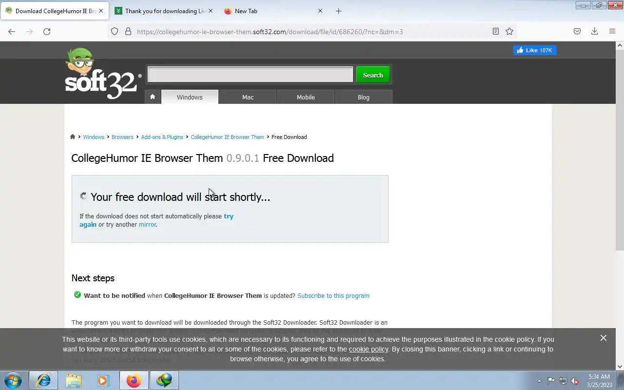Open the Windows breadcrumb link
Screen dimensions: 624x390
point(93,137)
